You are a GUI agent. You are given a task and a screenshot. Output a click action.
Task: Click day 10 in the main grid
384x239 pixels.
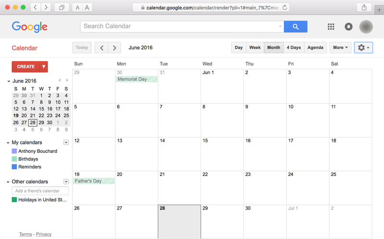[x=291, y=107]
